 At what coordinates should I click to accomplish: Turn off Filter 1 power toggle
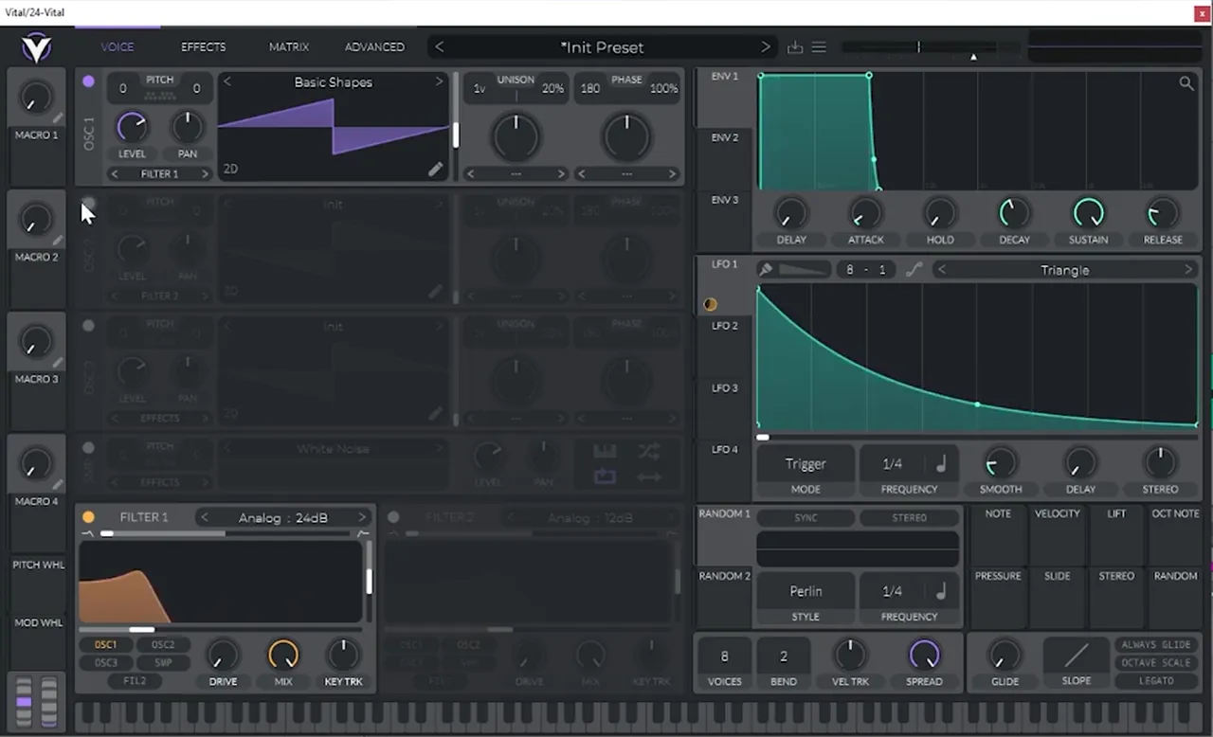click(x=88, y=517)
